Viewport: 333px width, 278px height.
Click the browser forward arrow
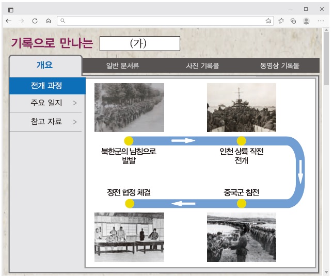[x=21, y=21]
